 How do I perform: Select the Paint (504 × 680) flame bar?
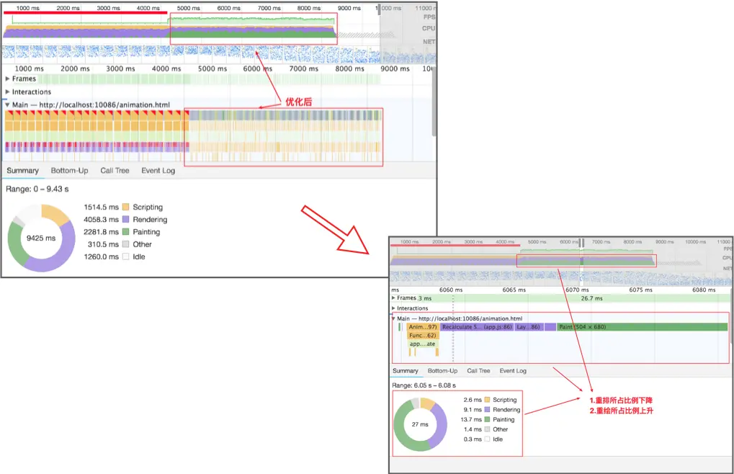click(643, 327)
